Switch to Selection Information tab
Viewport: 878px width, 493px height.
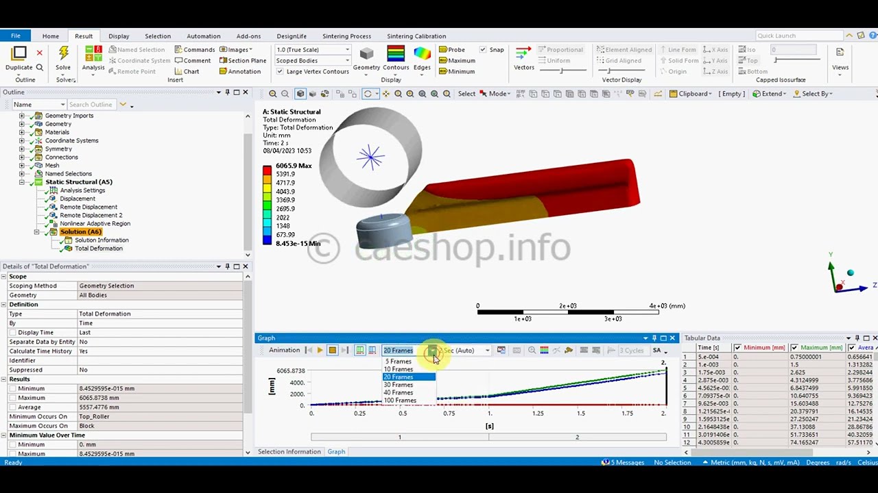coord(289,452)
